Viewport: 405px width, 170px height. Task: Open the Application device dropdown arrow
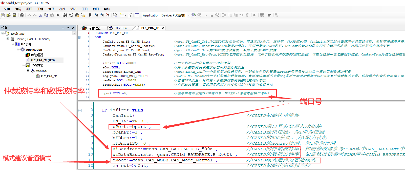tap(189, 15)
